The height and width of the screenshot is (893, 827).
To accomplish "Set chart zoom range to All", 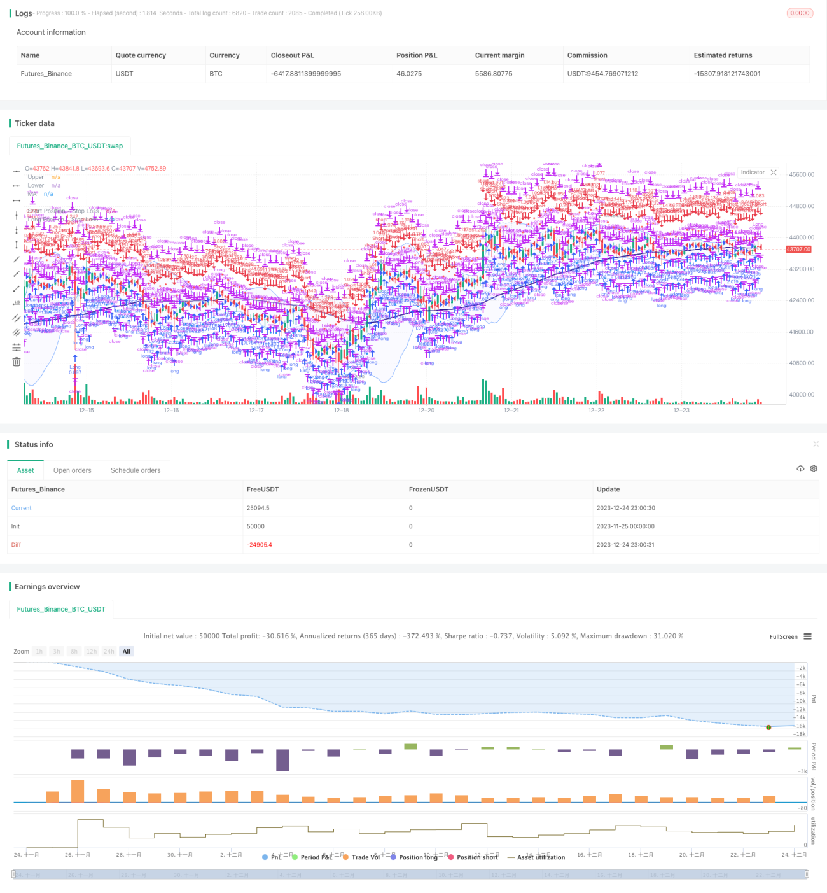I will tap(127, 651).
